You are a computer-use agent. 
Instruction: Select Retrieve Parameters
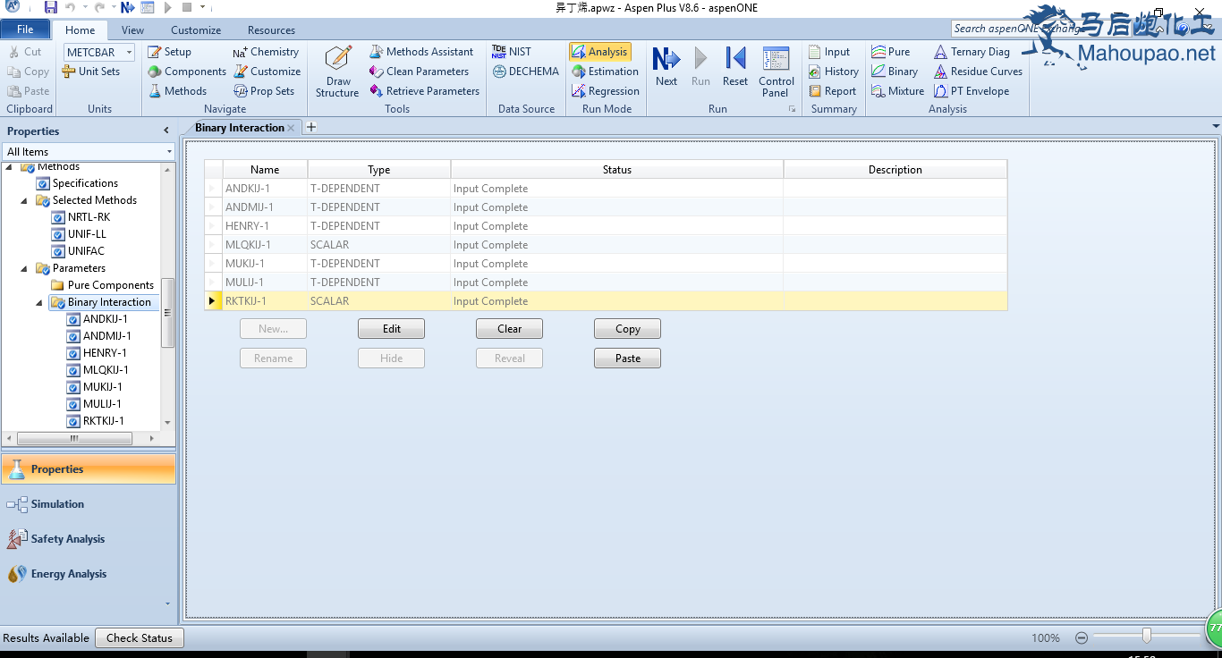coord(424,91)
